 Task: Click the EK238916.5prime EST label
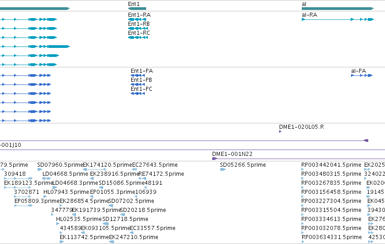pyautogui.click(x=114, y=174)
